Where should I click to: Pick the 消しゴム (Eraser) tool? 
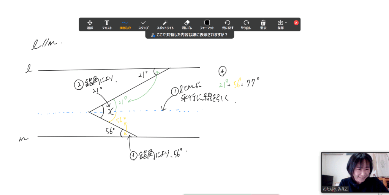tap(186, 24)
